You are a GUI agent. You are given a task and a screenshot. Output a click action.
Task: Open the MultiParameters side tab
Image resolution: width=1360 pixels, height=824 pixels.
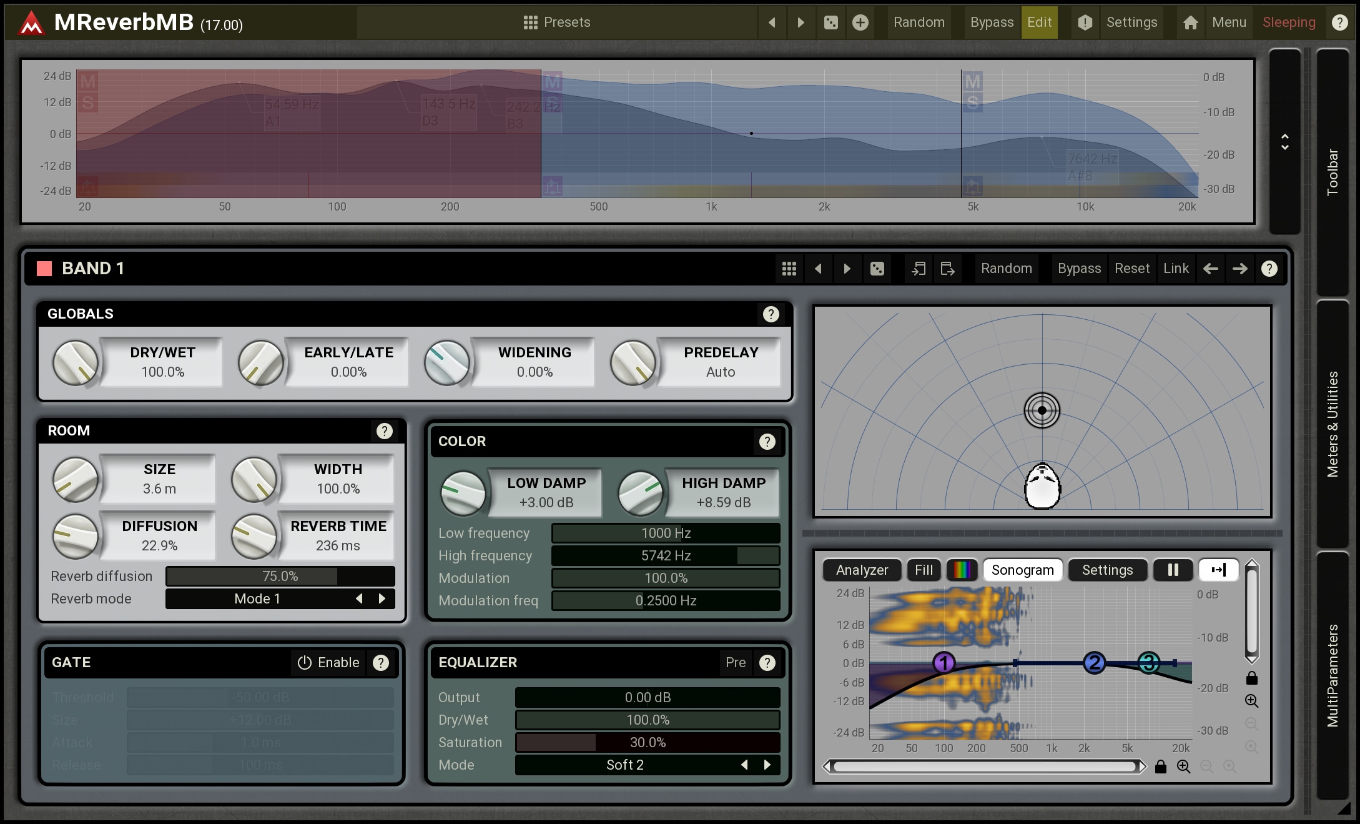point(1332,675)
